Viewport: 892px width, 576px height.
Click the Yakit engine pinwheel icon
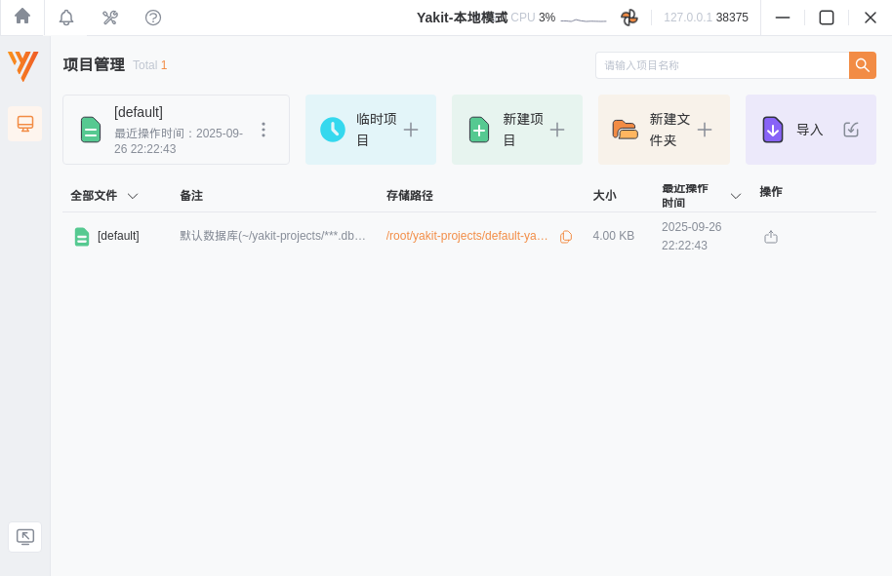(x=629, y=17)
